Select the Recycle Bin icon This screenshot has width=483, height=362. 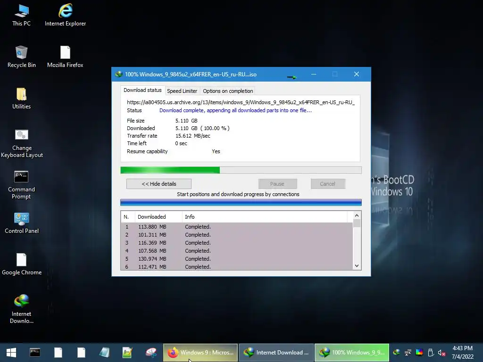(21, 57)
